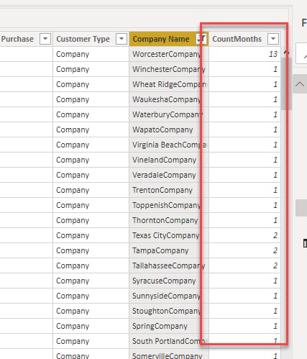The image size is (307, 359).
Task: Select the Texas CityCompany cell
Action: pyautogui.click(x=169, y=235)
